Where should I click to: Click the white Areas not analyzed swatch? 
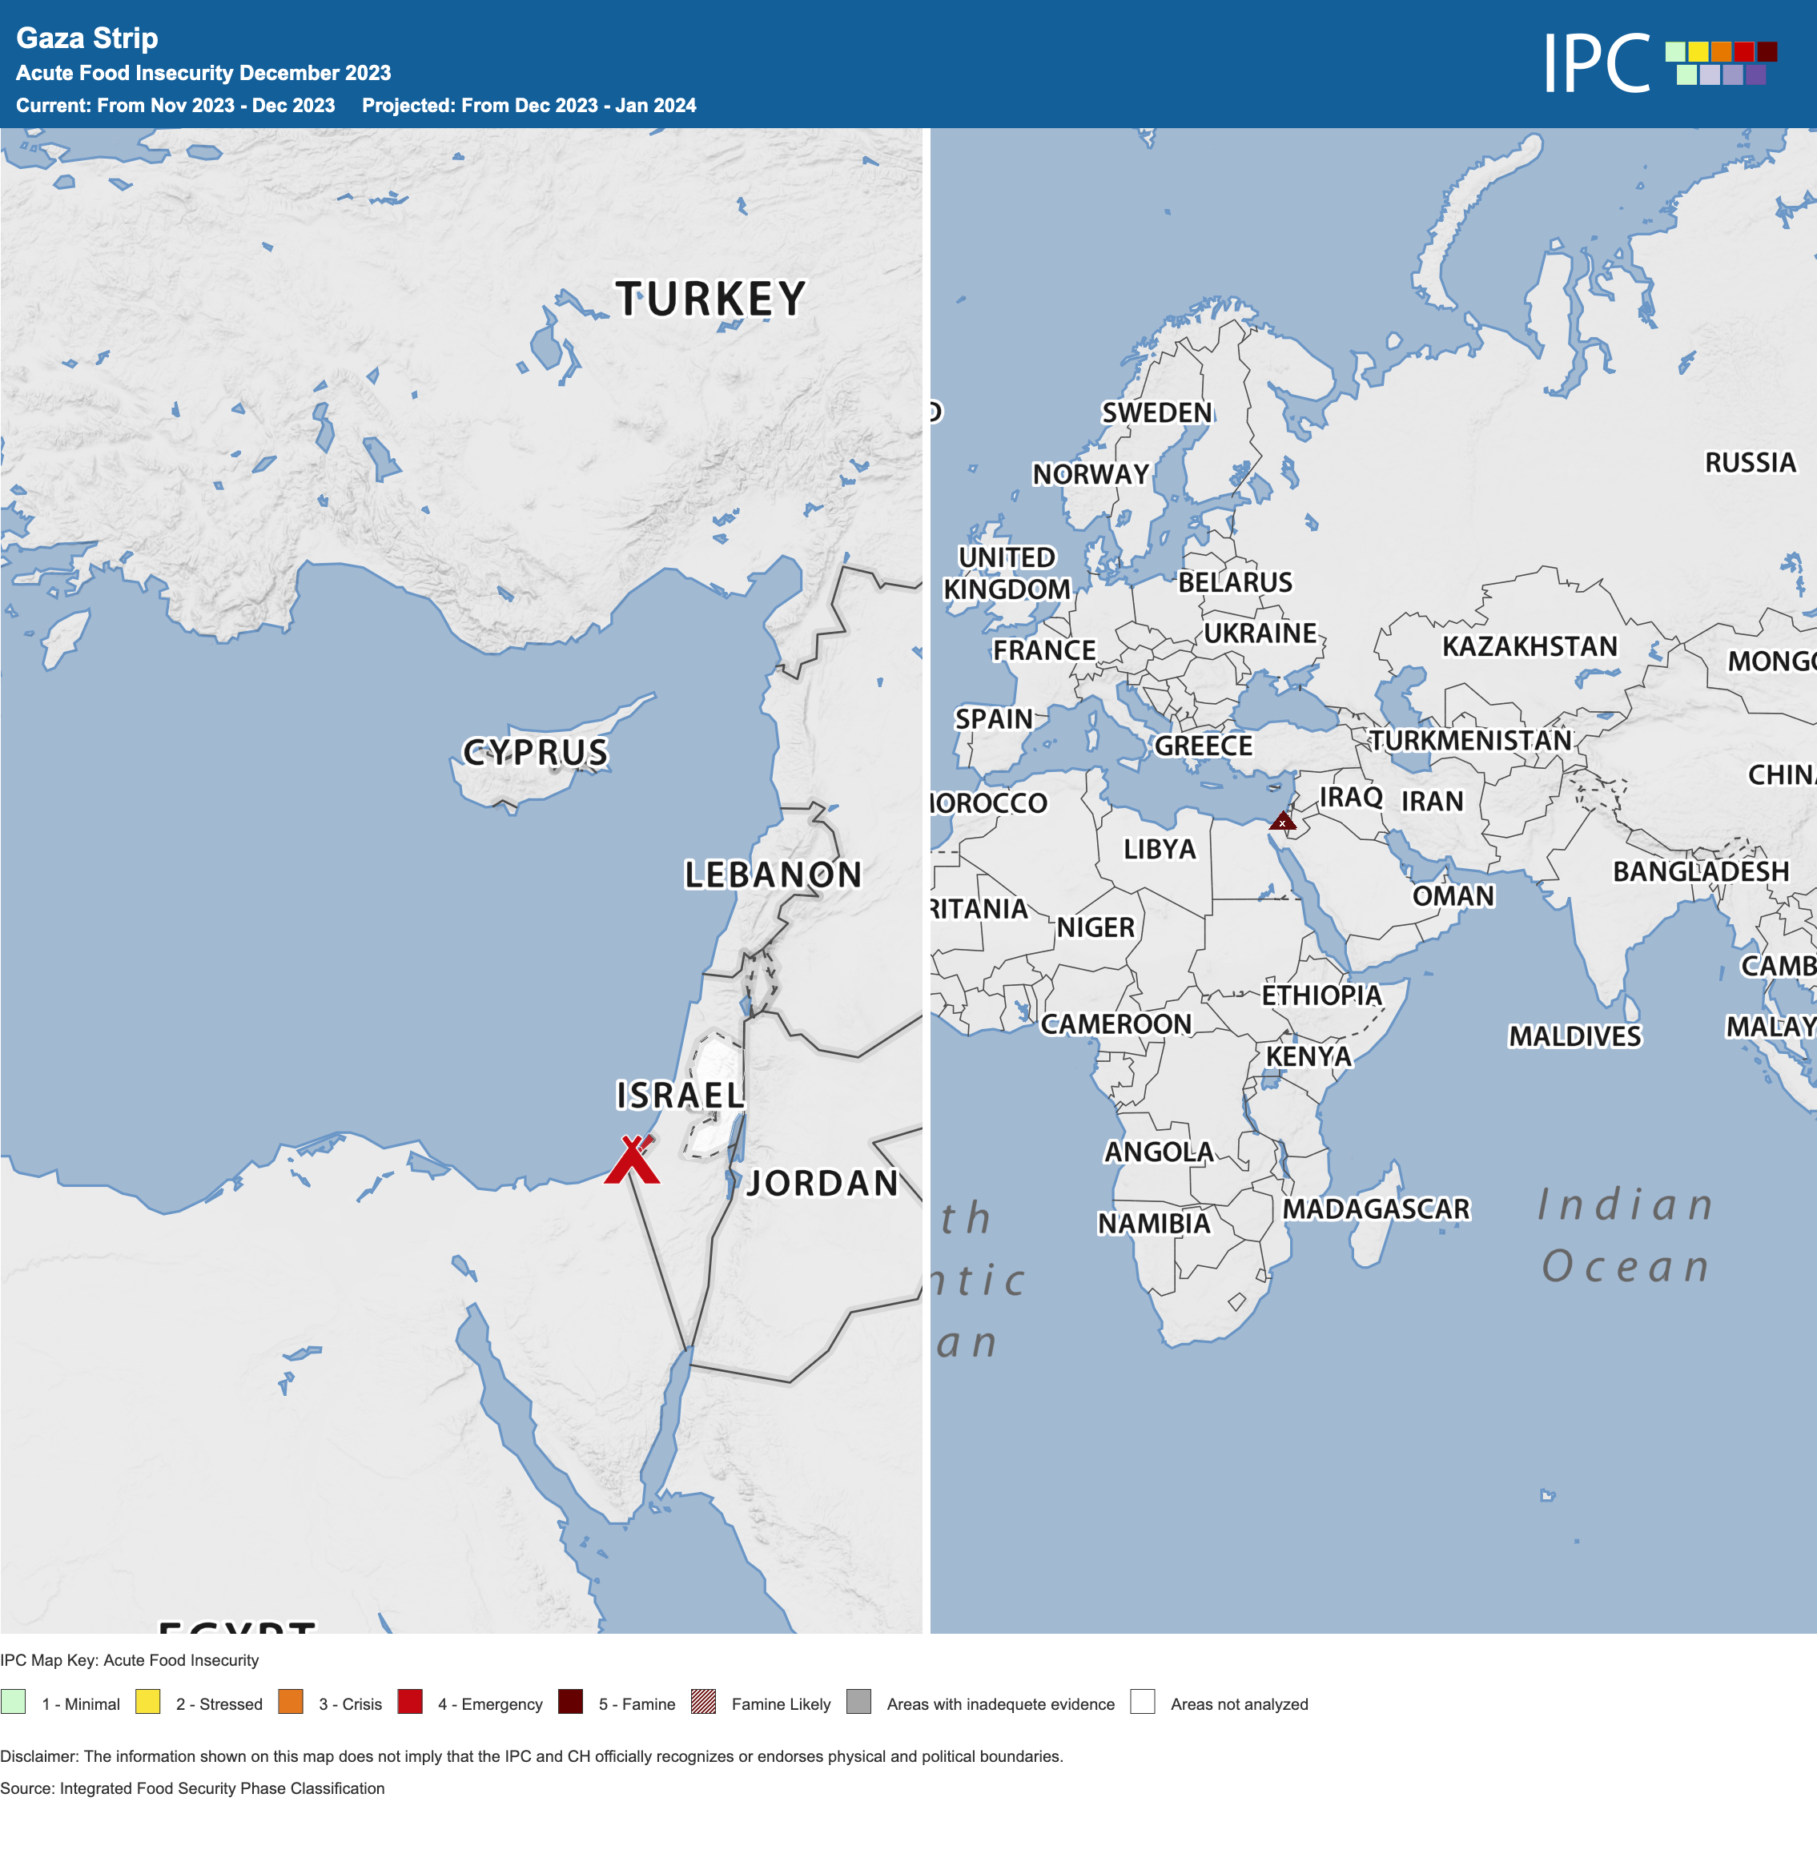point(1142,1702)
